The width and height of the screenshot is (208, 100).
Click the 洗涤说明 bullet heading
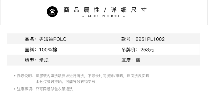tap(24, 76)
